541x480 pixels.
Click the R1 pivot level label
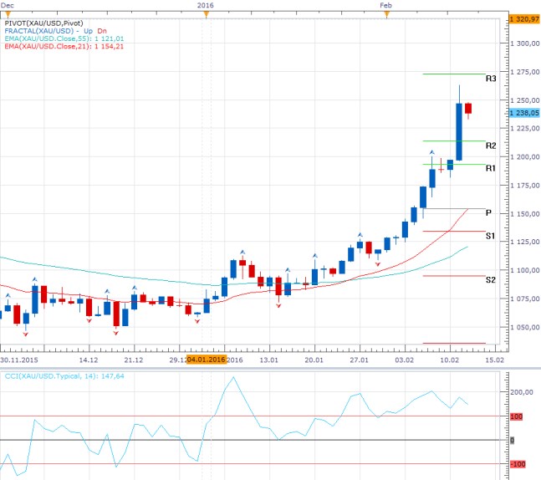(491, 168)
